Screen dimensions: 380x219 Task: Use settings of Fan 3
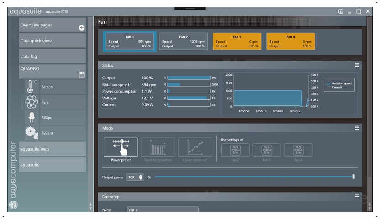click(267, 150)
